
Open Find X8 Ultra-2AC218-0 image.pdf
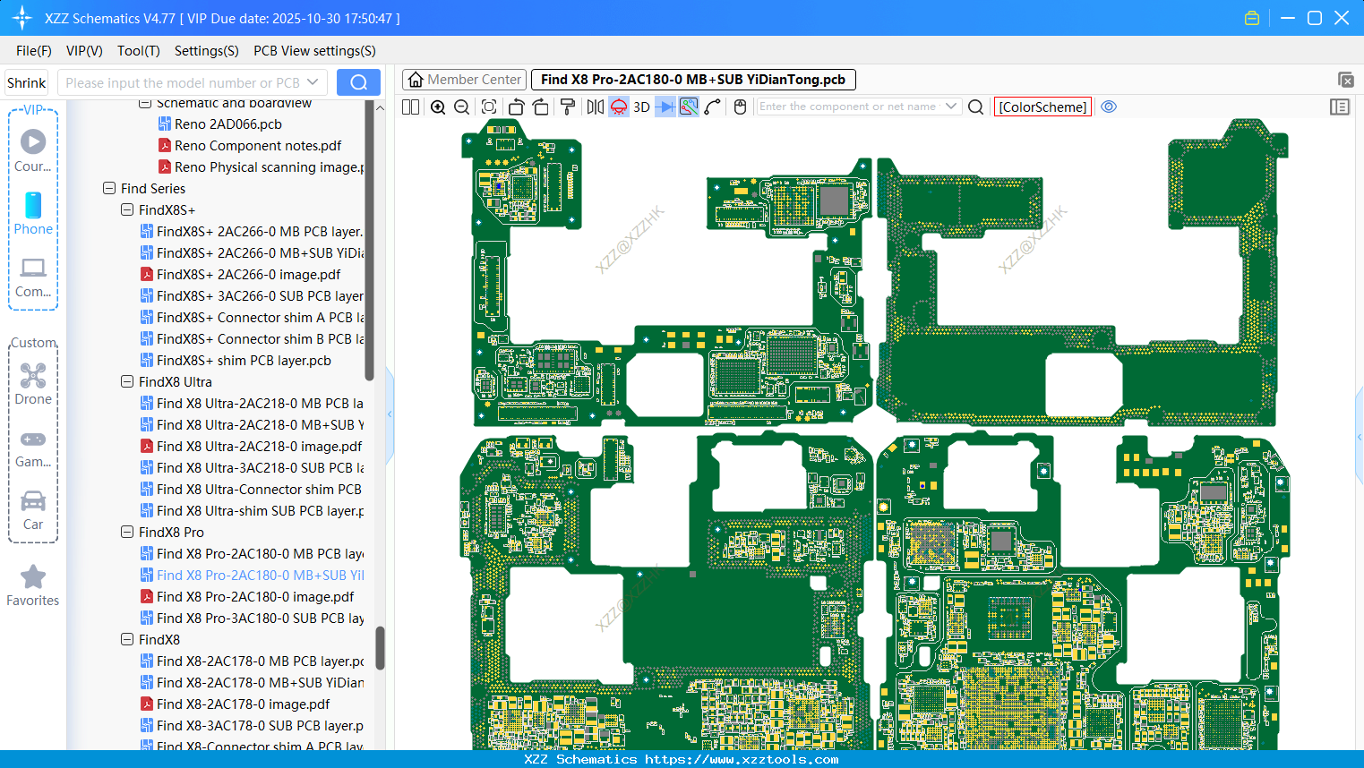click(251, 447)
